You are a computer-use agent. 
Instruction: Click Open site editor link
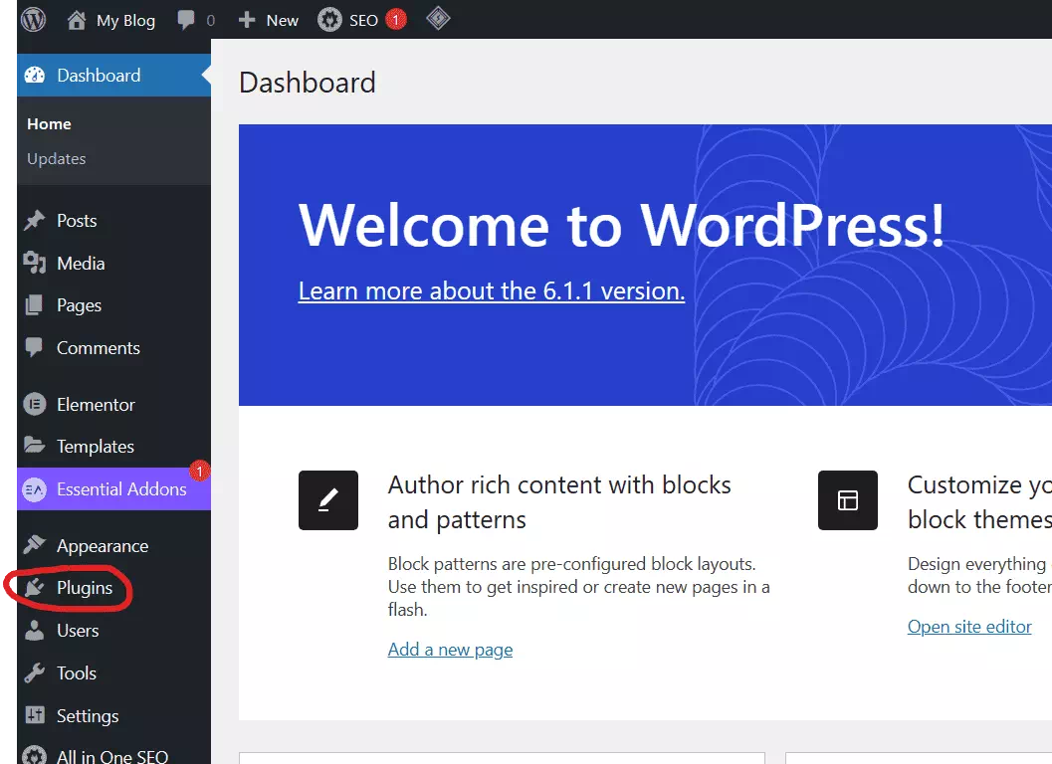coord(969,627)
